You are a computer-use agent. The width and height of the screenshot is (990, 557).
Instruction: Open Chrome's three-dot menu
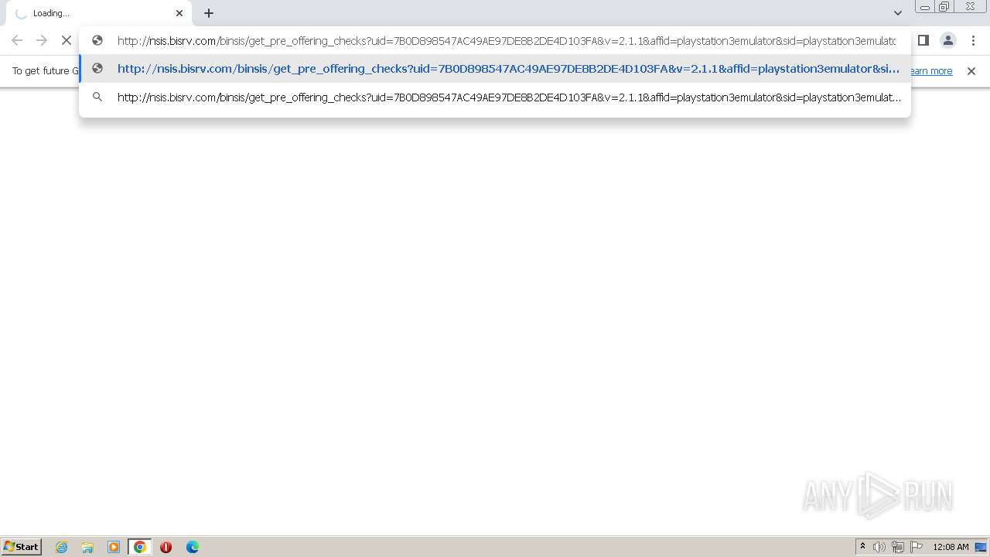tap(973, 40)
